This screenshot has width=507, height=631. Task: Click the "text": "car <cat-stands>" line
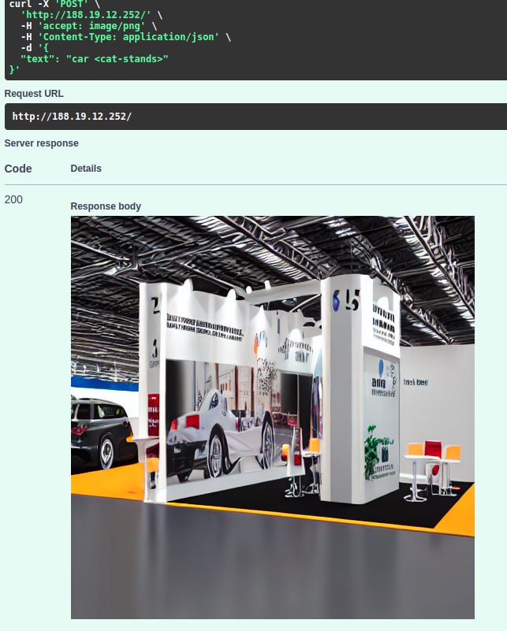pyautogui.click(x=95, y=59)
